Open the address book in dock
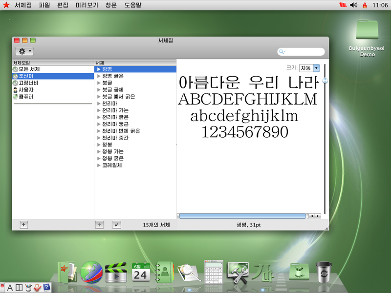 click(x=165, y=272)
